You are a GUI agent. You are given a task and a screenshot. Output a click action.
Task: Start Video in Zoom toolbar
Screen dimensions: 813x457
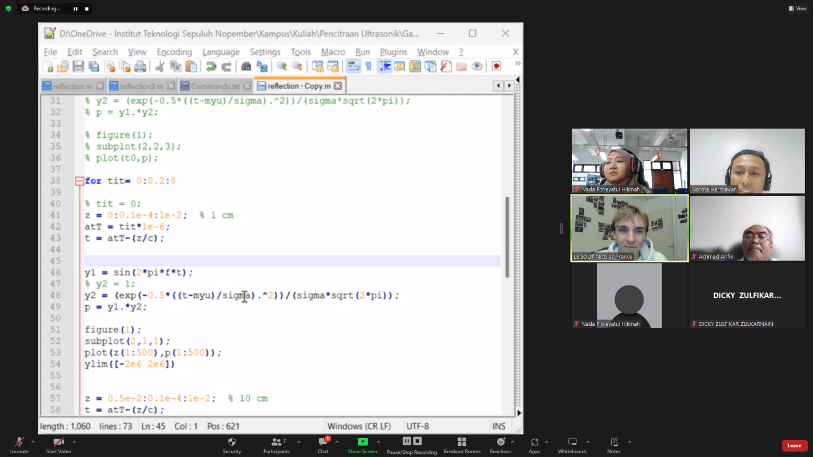pyautogui.click(x=58, y=445)
